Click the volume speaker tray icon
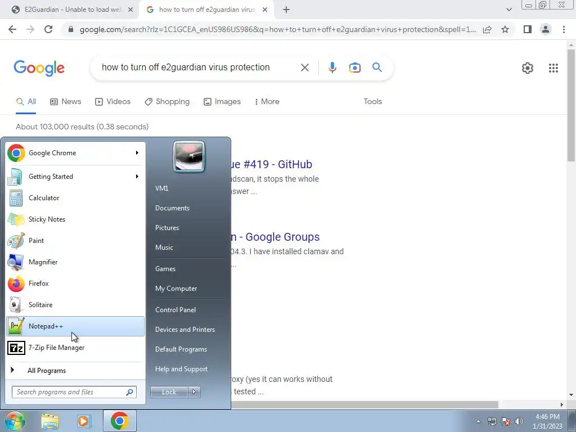 coord(519,421)
